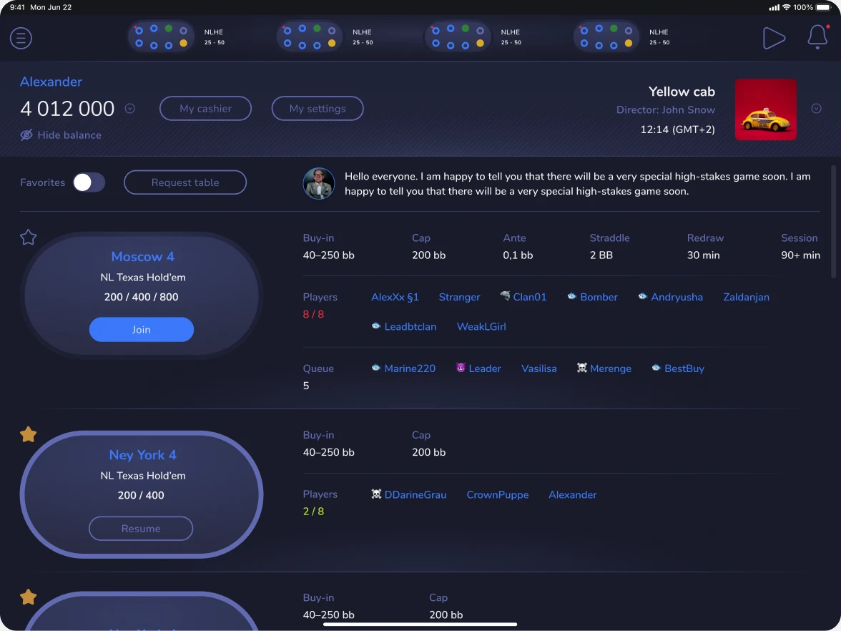This screenshot has height=631, width=841.
Task: Open player WeakLGirl profile
Action: (481, 326)
